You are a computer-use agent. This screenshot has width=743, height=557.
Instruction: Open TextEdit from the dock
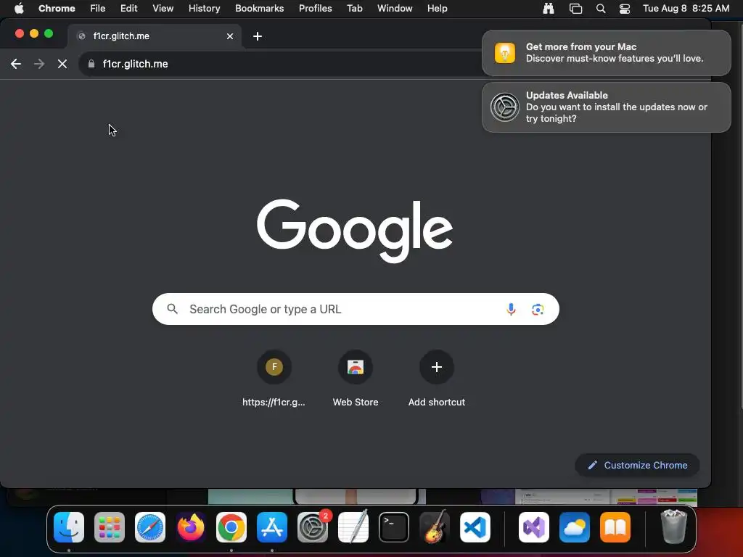(x=353, y=527)
